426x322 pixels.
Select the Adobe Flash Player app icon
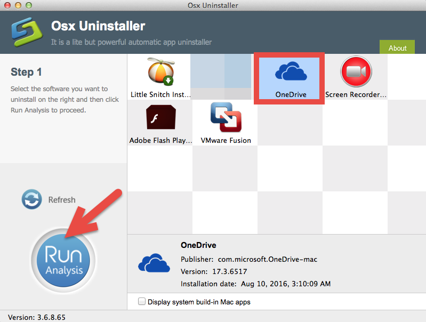[x=161, y=117]
